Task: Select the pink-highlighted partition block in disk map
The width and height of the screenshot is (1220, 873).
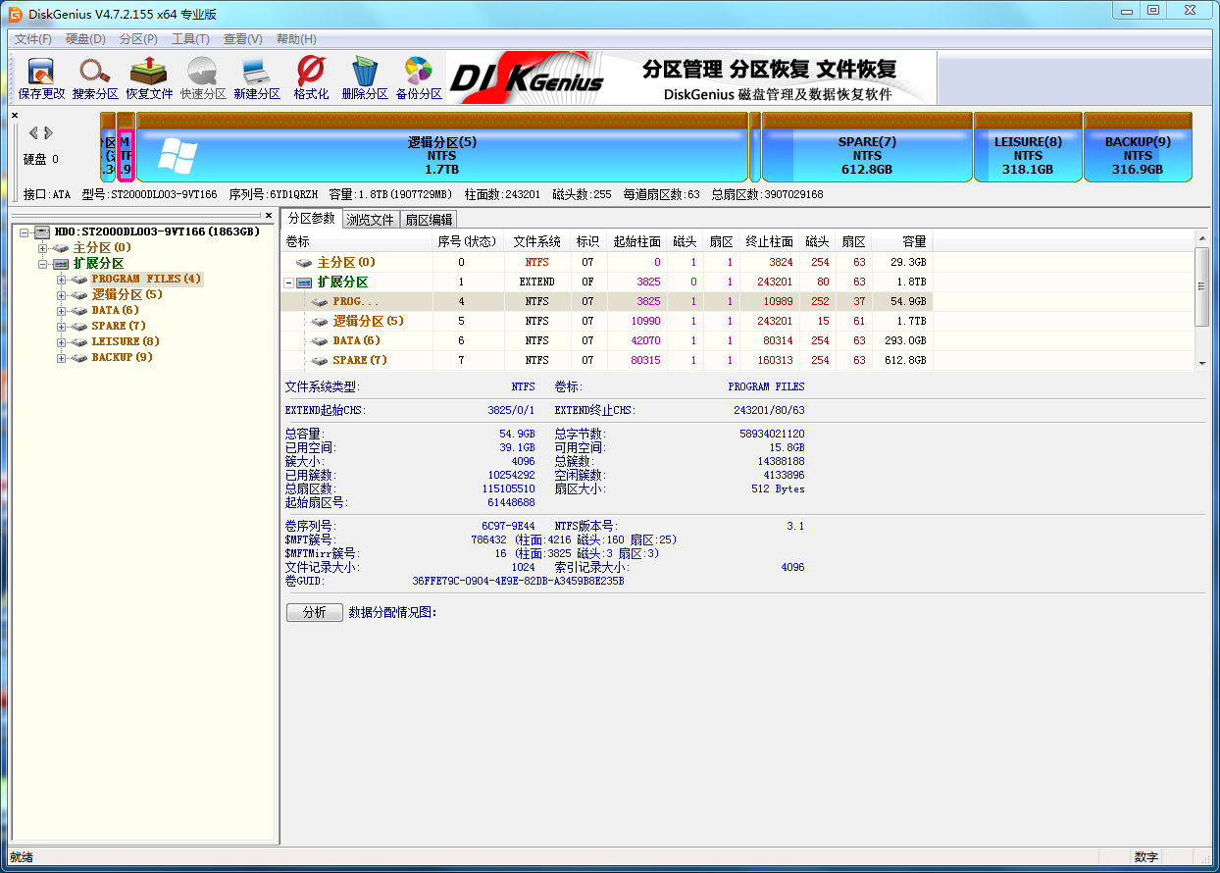Action: click(x=126, y=147)
